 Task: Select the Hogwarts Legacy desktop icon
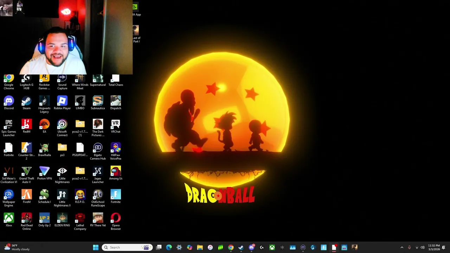pos(44,104)
